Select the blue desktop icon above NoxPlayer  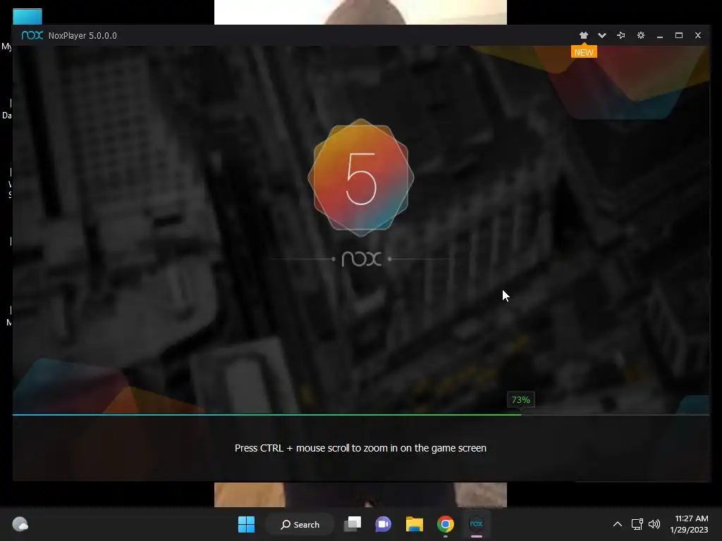[x=27, y=17]
